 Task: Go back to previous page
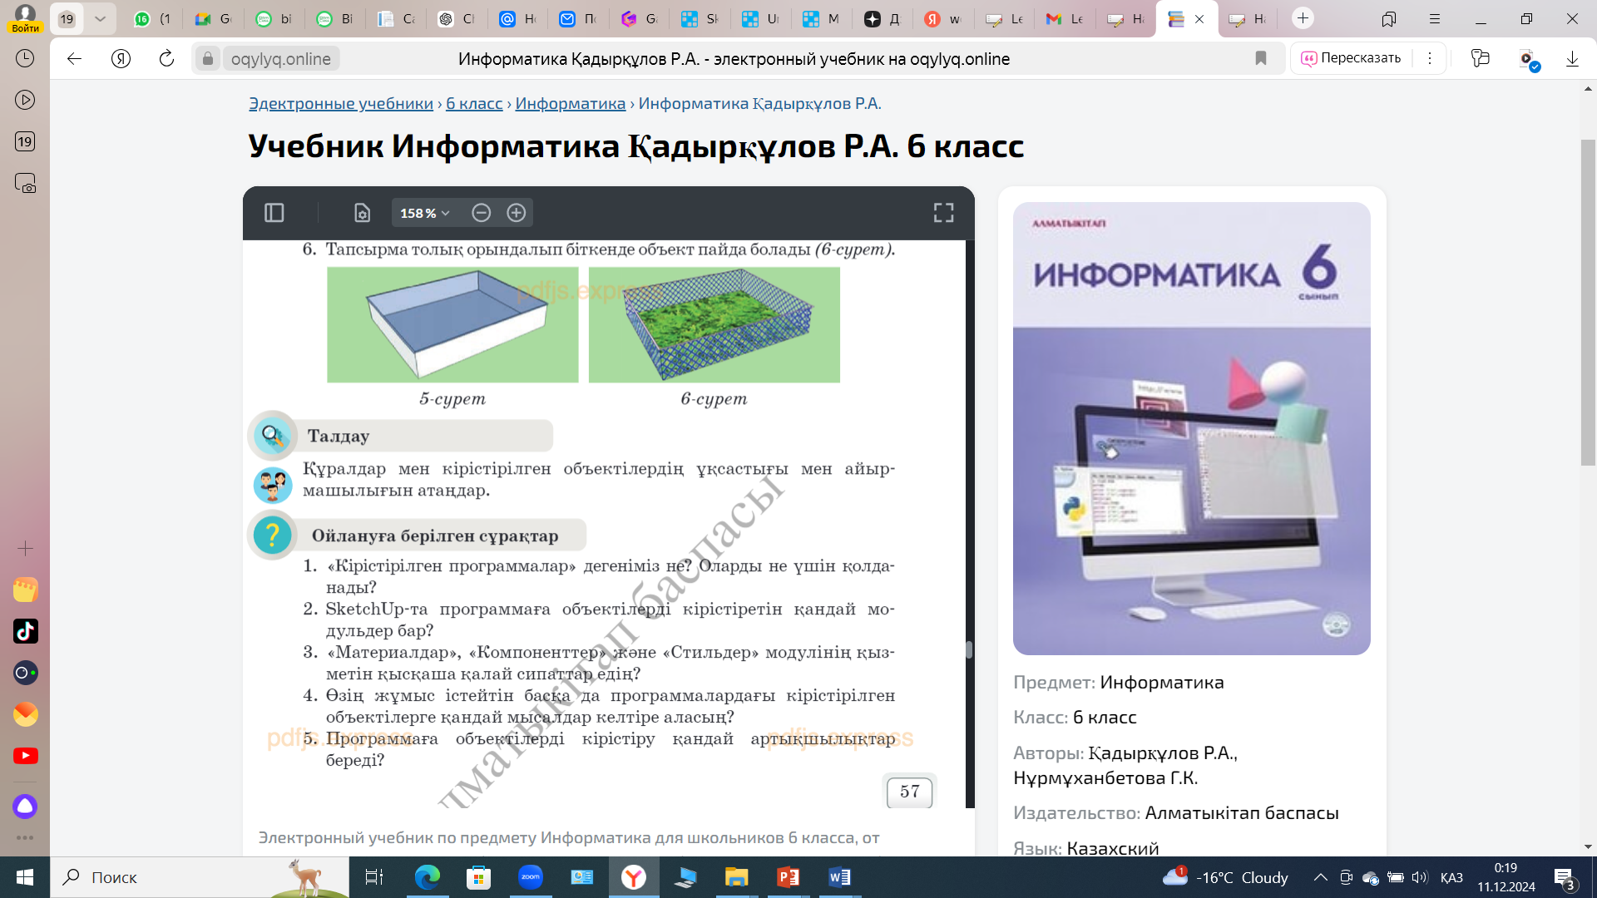tap(75, 58)
